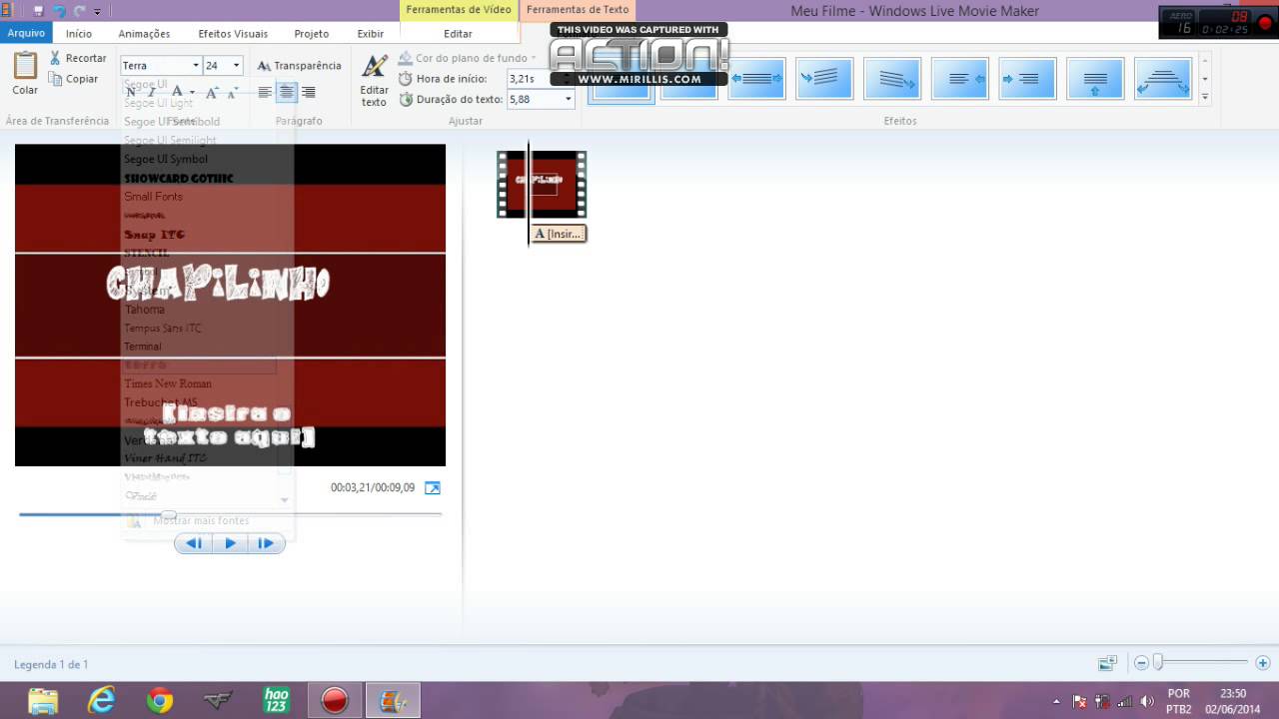Screen dimensions: 1279x719
Task: Select the arc swing text effect
Action: click(x=1163, y=79)
